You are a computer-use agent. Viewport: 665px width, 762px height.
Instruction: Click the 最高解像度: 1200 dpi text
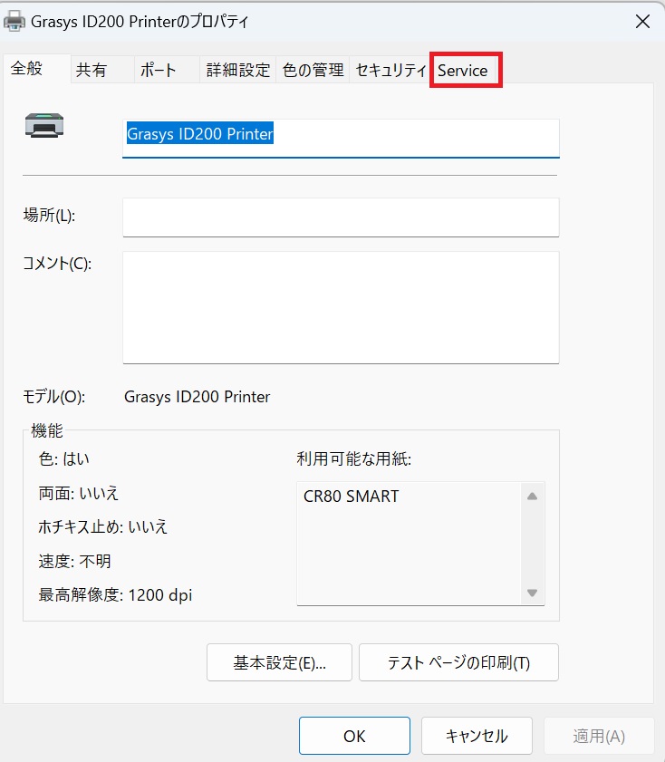pos(115,594)
